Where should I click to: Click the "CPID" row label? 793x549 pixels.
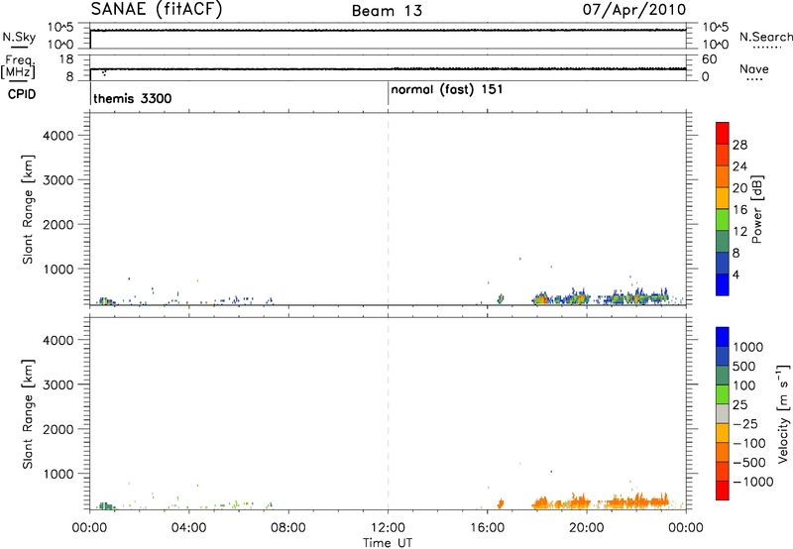[x=22, y=94]
